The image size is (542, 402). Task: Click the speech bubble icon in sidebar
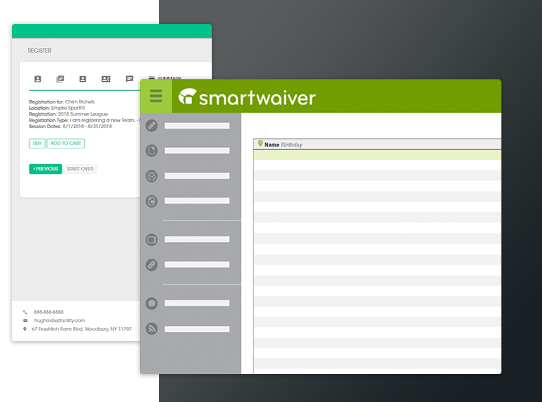click(152, 303)
